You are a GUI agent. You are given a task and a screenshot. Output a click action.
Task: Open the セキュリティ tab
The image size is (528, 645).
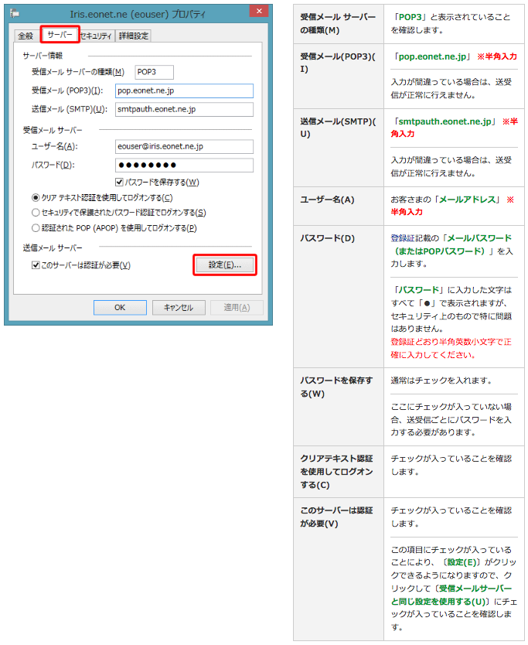pyautogui.click(x=97, y=36)
